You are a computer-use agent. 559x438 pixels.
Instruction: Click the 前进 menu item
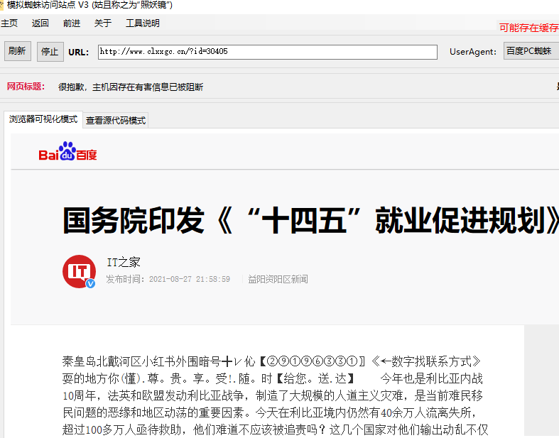pos(71,23)
